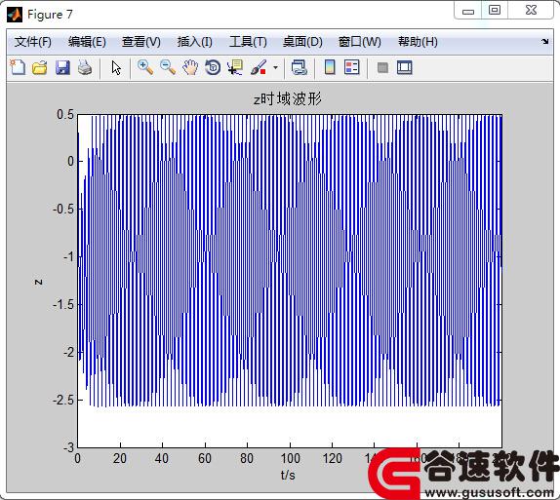Viewport: 560px width, 500px height.
Task: Open the 工具(T) menu
Action: [248, 42]
